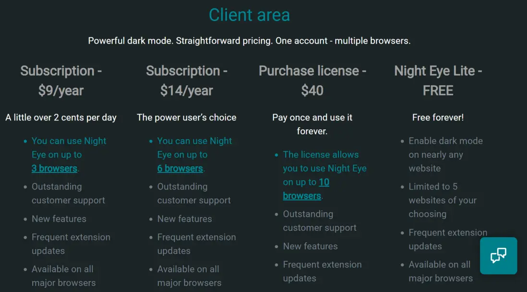Click "A little over 2 cents per day"

61,117
